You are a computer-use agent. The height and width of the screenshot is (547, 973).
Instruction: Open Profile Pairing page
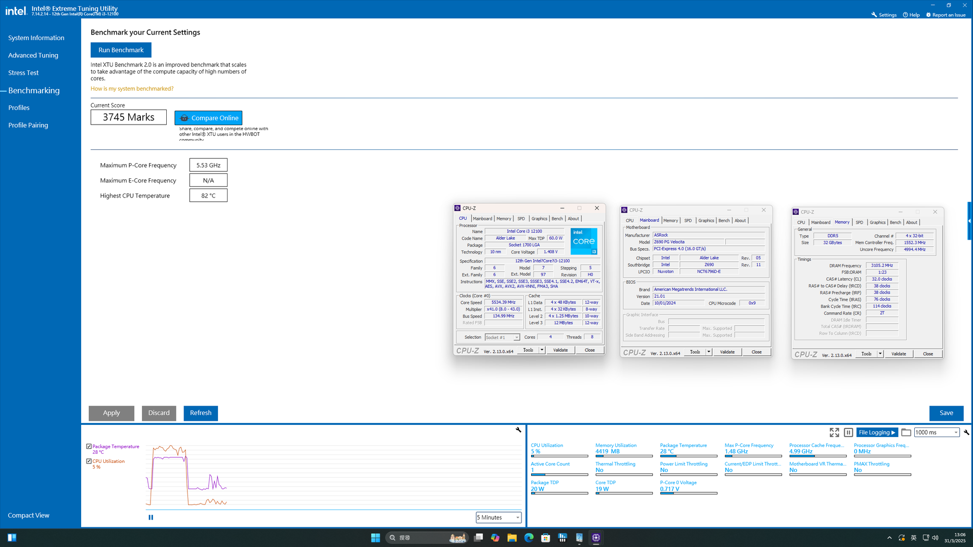[28, 125]
